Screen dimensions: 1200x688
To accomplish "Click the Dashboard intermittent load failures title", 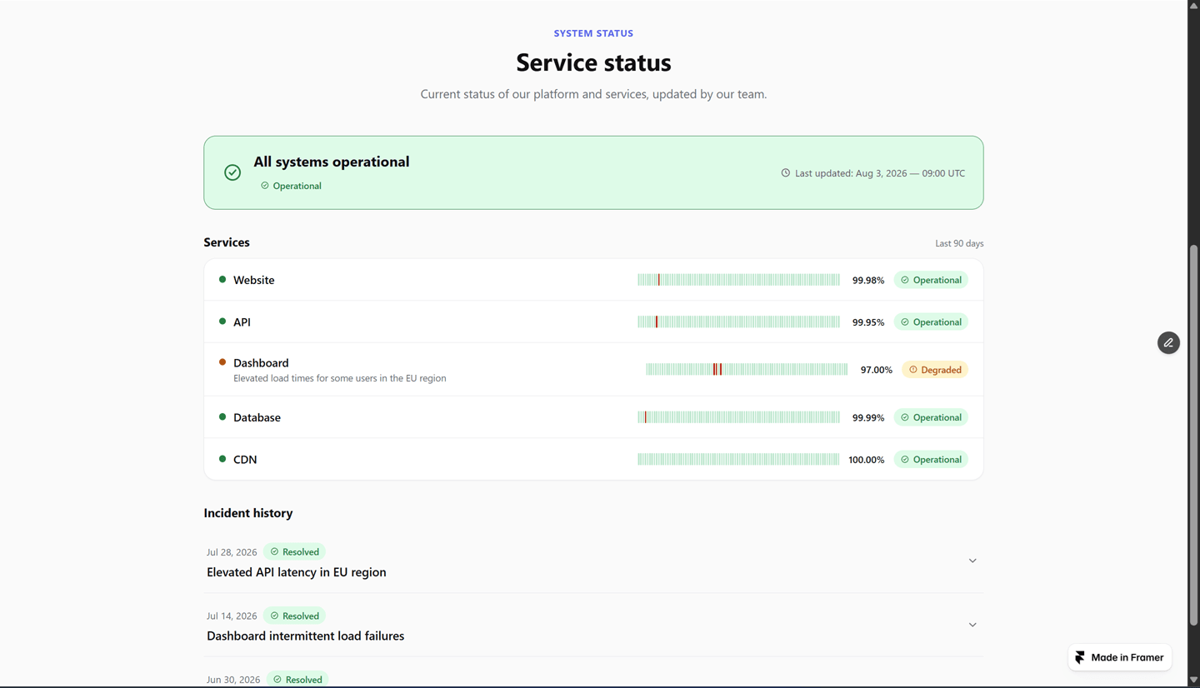I will [306, 636].
